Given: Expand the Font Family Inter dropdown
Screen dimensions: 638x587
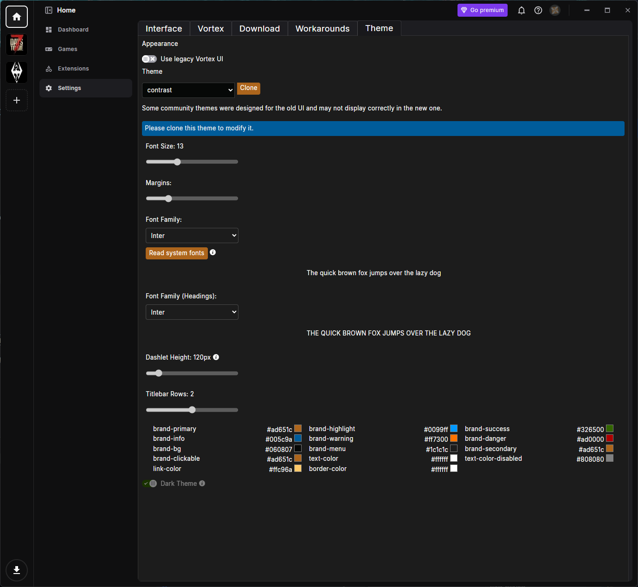Looking at the screenshot, I should [192, 236].
